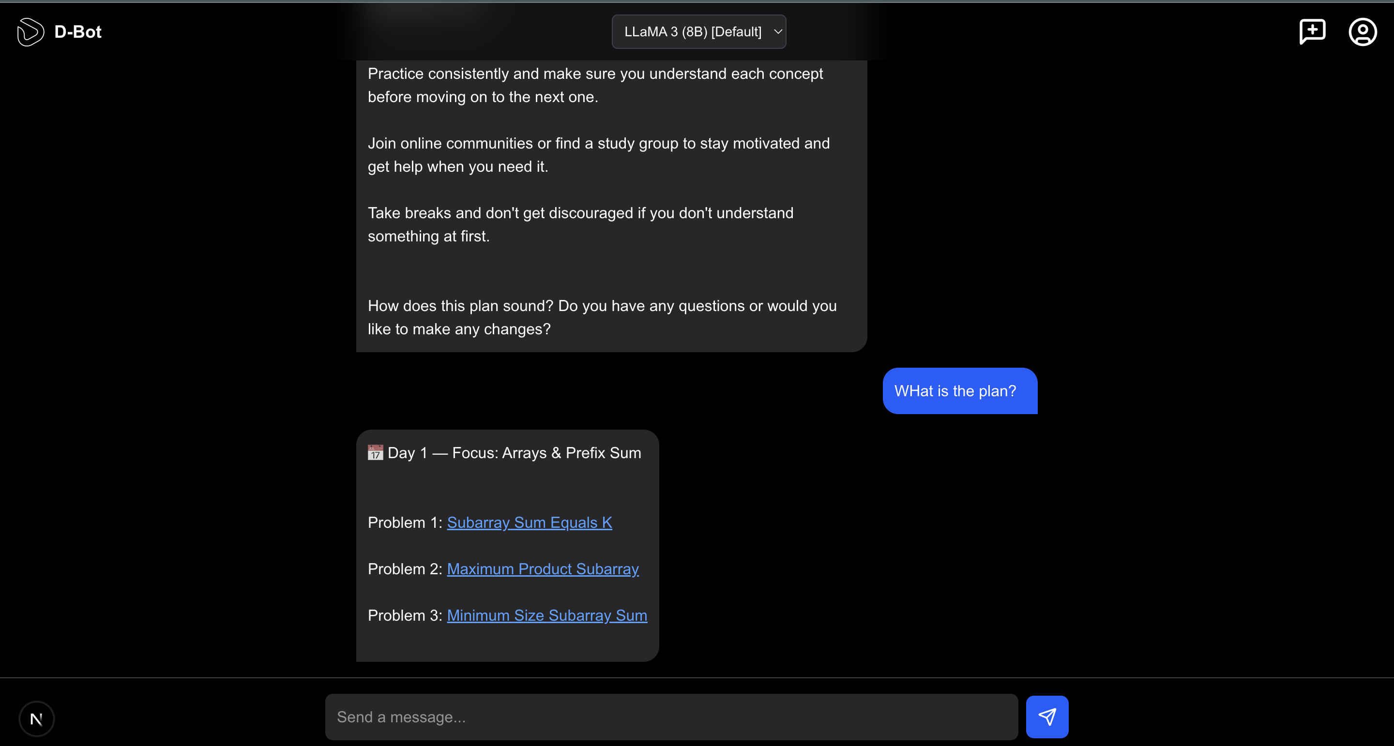Follow the Maximum Product Subarray link
1394x746 pixels.
point(542,569)
